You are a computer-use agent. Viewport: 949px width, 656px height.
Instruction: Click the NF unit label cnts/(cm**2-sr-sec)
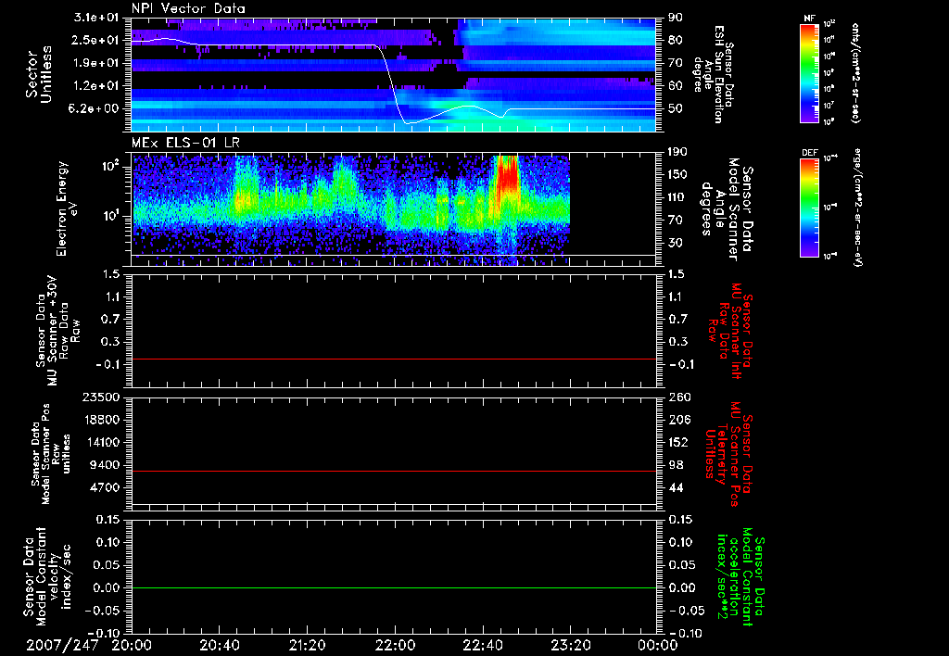click(854, 72)
